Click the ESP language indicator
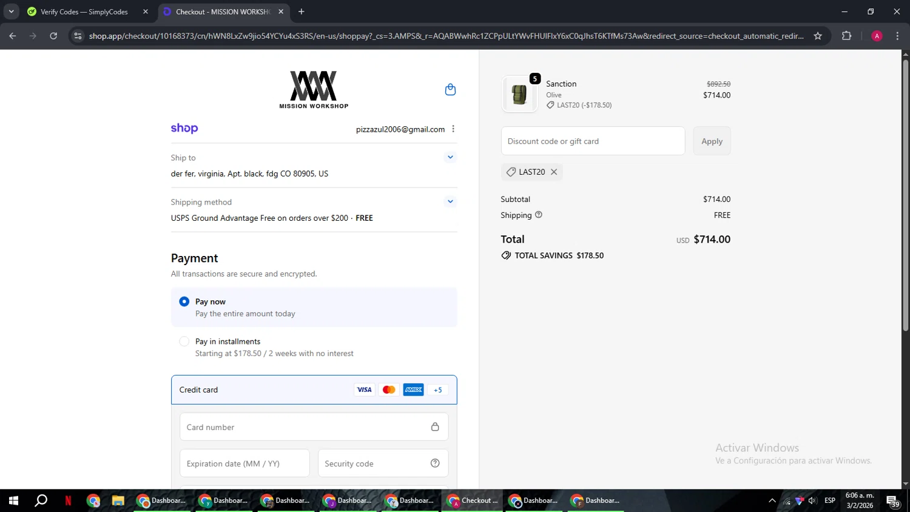 click(830, 500)
